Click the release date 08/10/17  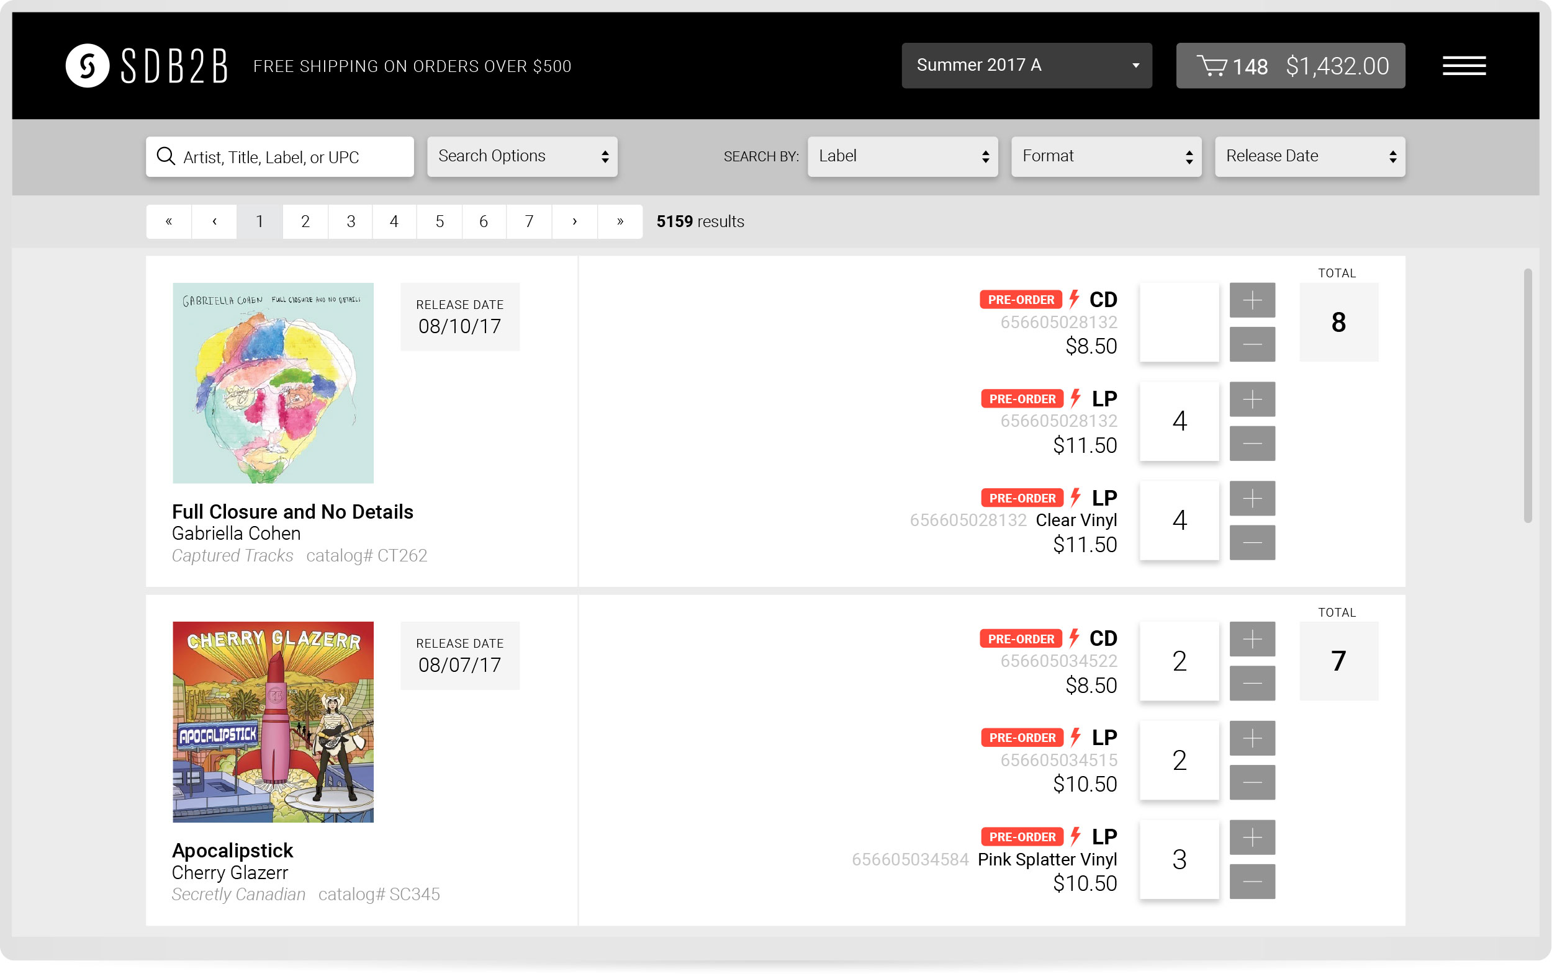tap(459, 326)
